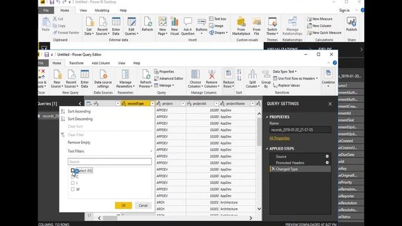
Task: Open the recordType column filter dropdown
Action: pos(153,104)
